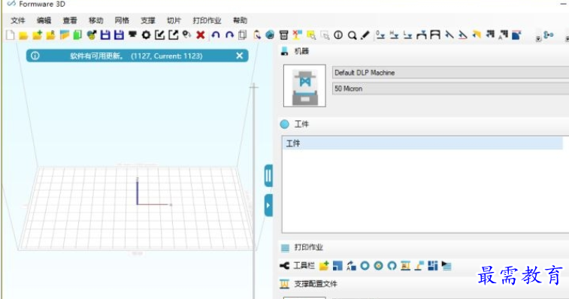Screen dimensions: 569x299
Task: Open settings with the black gear icon
Action: [146, 35]
